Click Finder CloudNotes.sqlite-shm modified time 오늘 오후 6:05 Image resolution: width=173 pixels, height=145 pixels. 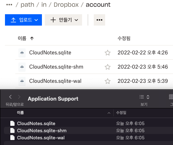(130, 130)
